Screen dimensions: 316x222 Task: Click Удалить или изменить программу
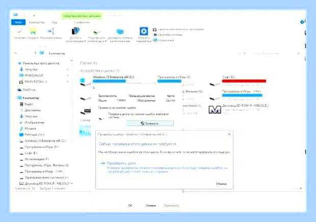coord(178,30)
